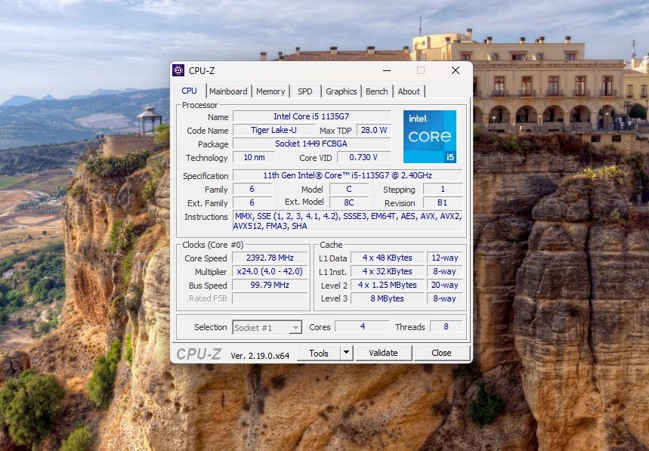Go to the Graphics tab
Image resolution: width=649 pixels, height=451 pixels.
[x=341, y=91]
